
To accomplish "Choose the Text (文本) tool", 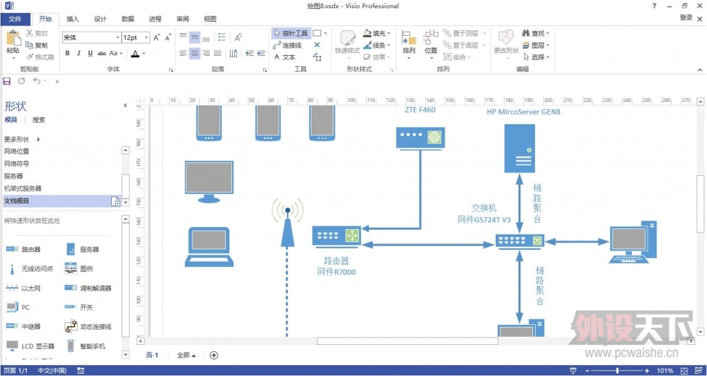I will [284, 57].
